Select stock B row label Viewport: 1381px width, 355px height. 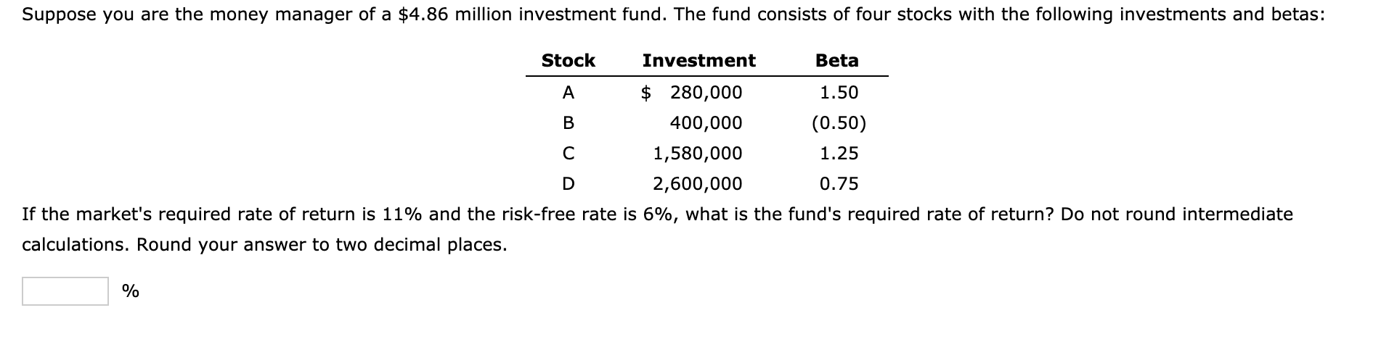pyautogui.click(x=568, y=123)
